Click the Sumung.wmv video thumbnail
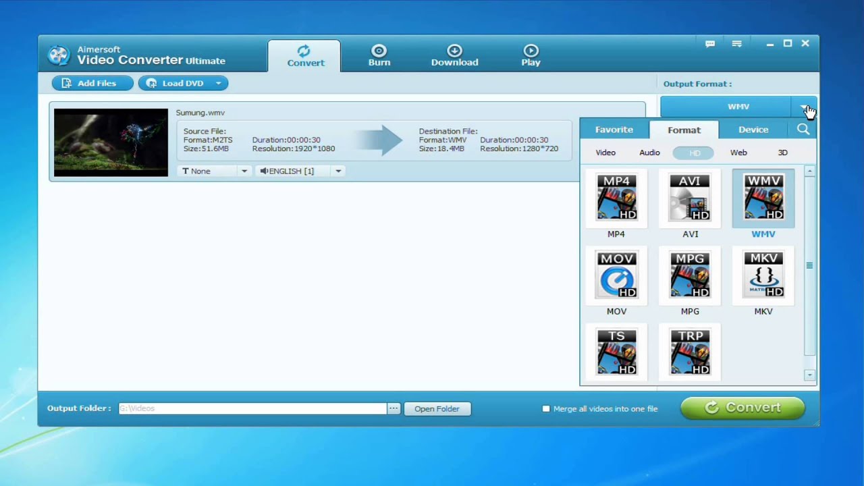Viewport: 864px width, 486px height. (x=111, y=142)
